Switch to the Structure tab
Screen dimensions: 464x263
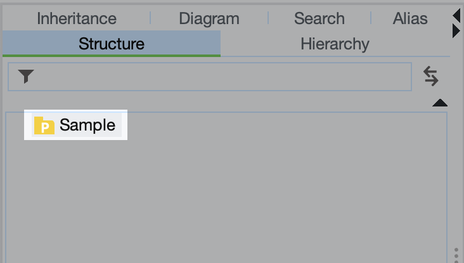[112, 44]
